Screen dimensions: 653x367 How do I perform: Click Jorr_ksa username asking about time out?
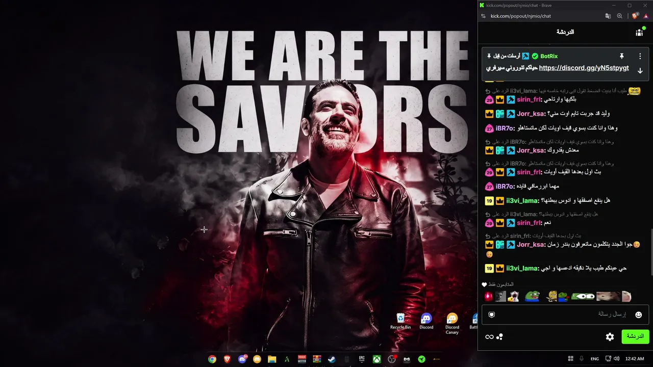click(x=531, y=114)
